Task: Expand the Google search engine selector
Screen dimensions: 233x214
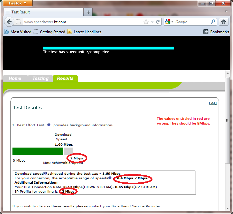Action: [x=169, y=22]
